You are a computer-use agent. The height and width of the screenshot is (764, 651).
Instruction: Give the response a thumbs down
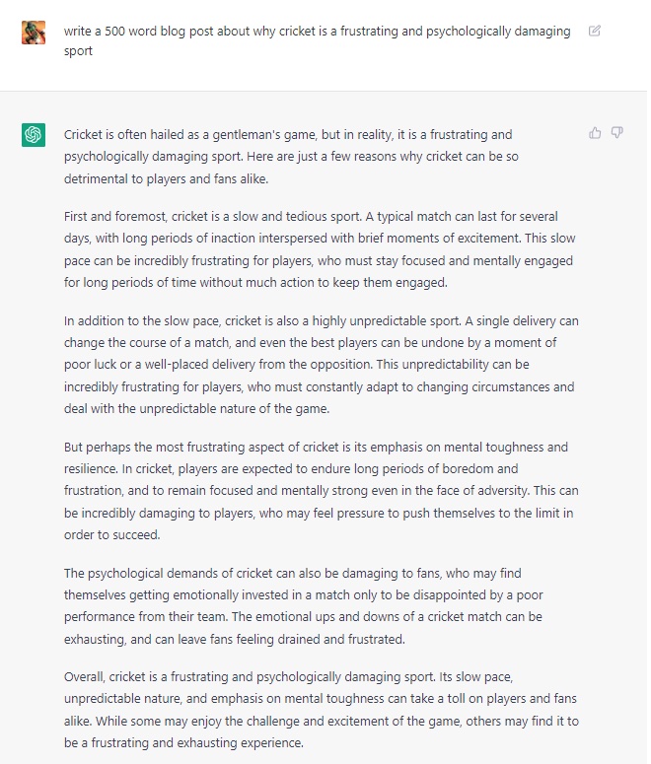(616, 132)
